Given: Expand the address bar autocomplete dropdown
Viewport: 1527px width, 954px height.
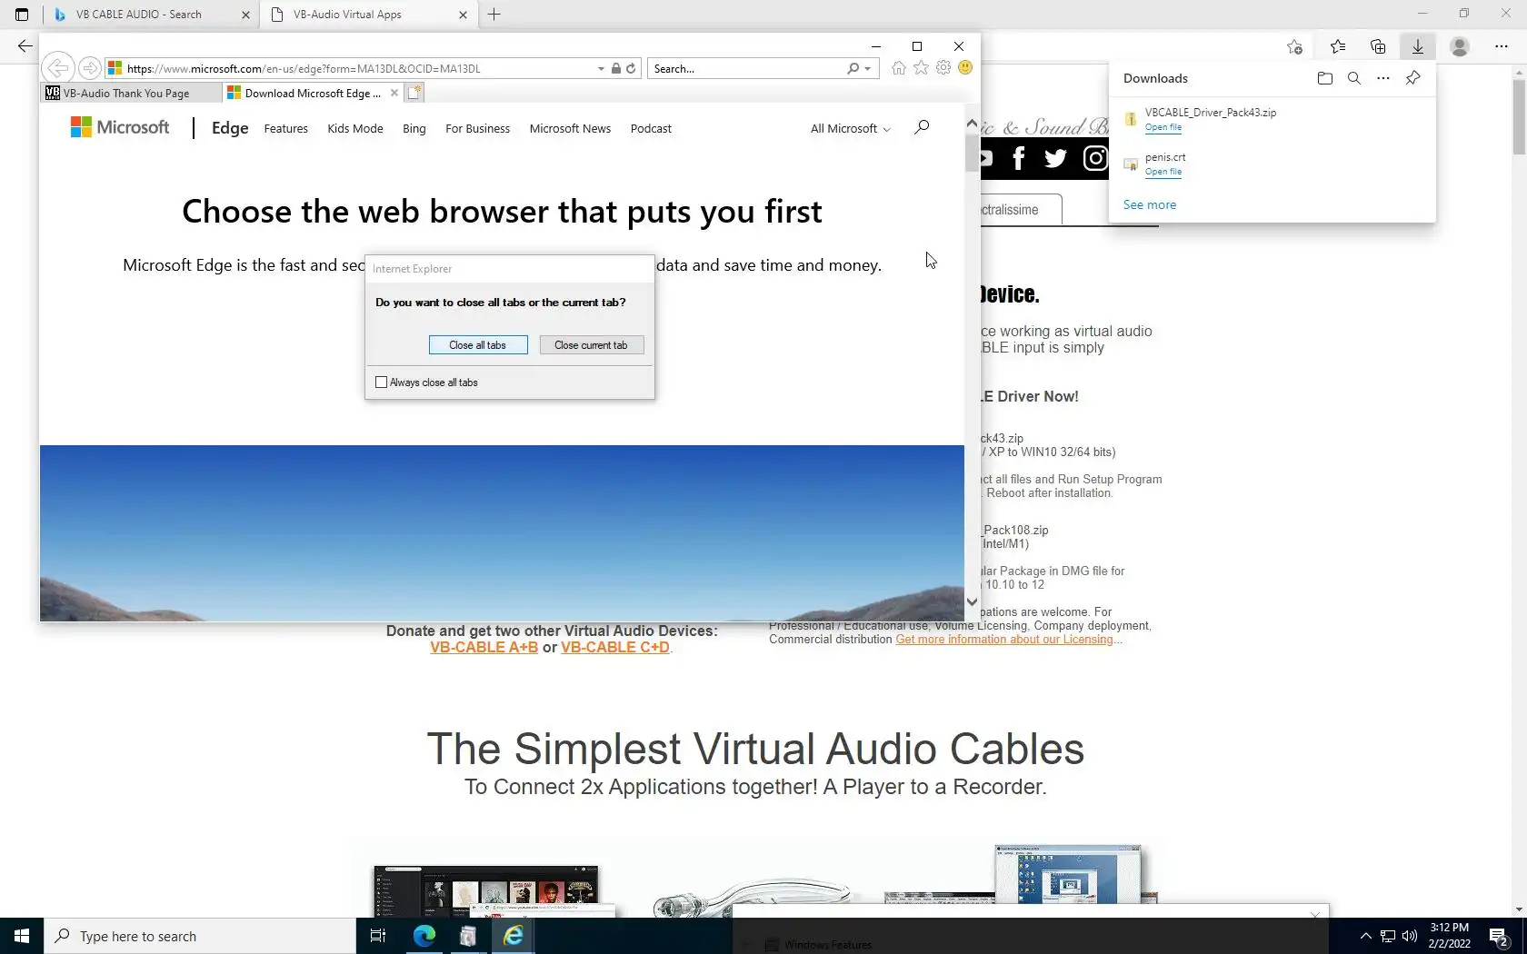Looking at the screenshot, I should pyautogui.click(x=601, y=68).
